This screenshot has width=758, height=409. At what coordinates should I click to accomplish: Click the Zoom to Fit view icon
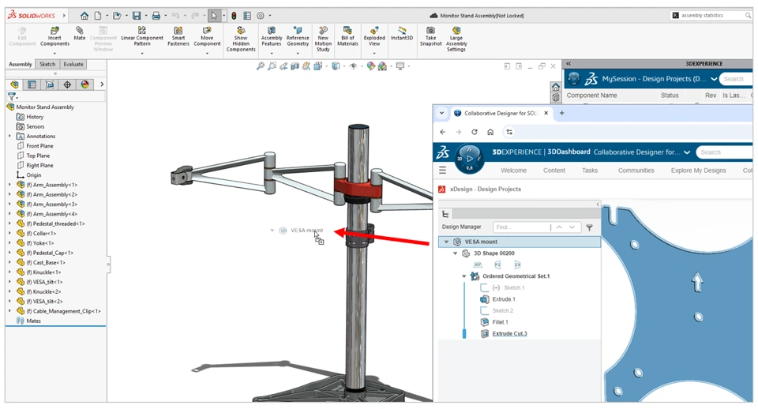260,66
